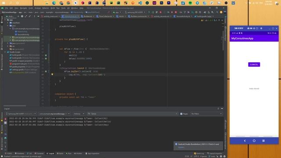The height and width of the screenshot is (158, 281).
Task: Click the Stop button in run toolbar
Action: 176,12
